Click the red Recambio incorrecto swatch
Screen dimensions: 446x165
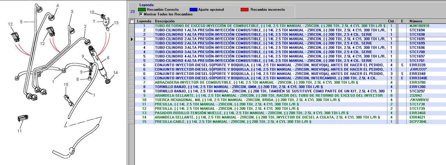pyautogui.click(x=245, y=9)
